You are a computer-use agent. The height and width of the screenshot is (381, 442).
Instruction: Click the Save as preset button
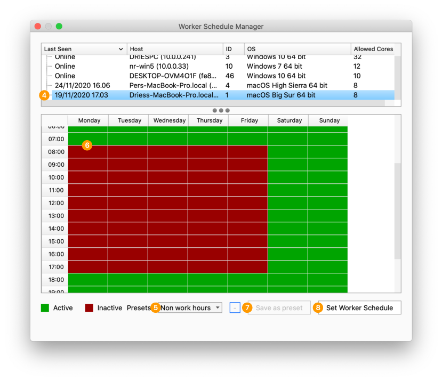[x=279, y=307]
